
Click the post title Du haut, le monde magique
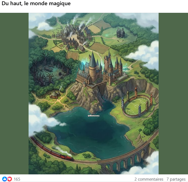click(36, 3)
